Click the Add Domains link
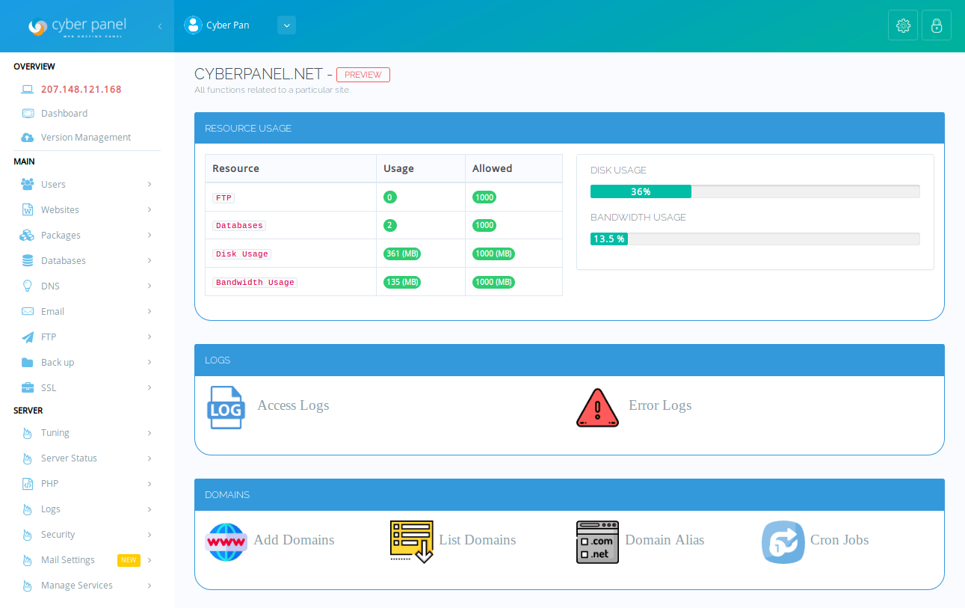The width and height of the screenshot is (965, 608). 294,540
